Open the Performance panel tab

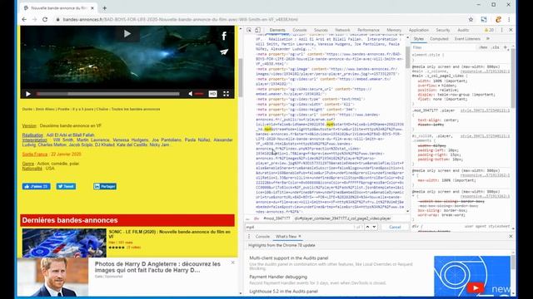[368, 30]
